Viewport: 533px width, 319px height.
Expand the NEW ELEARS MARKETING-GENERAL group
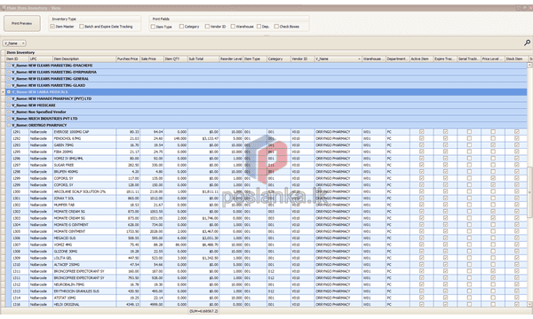[x=9, y=79]
